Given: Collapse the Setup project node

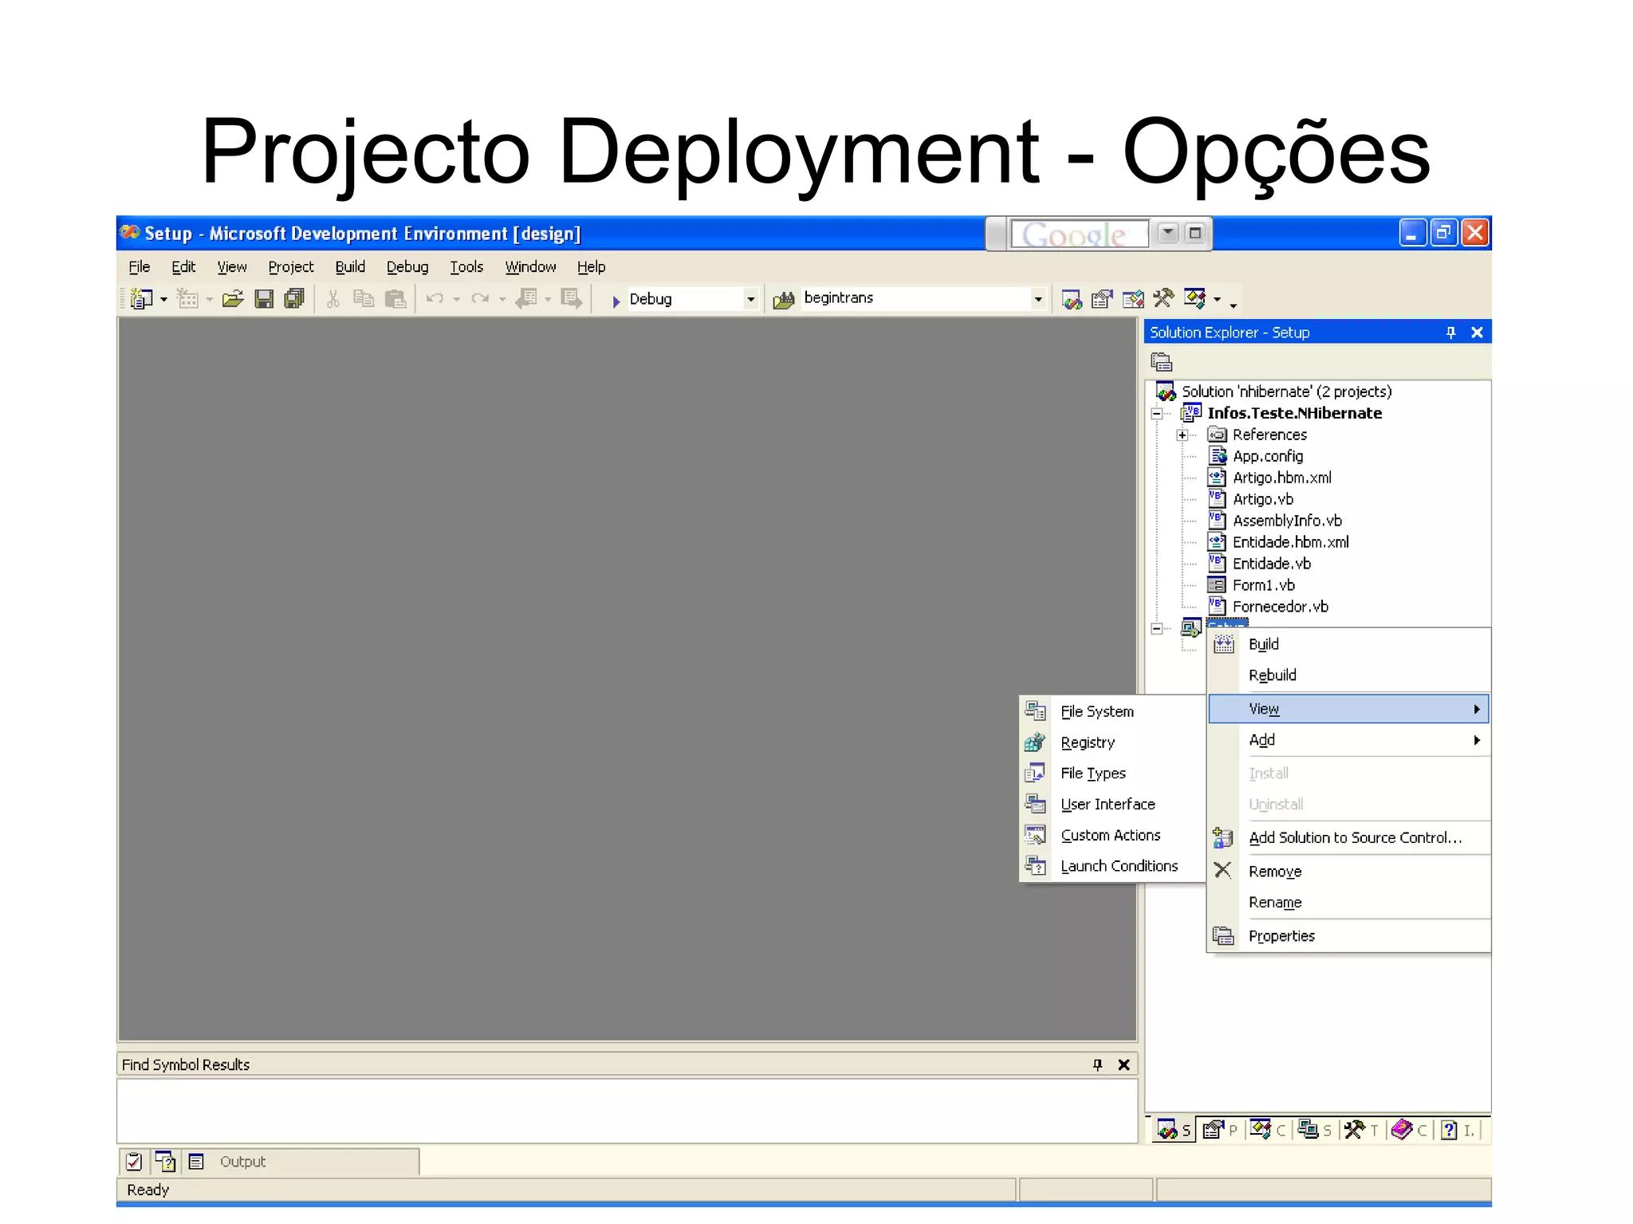Looking at the screenshot, I should [1157, 628].
